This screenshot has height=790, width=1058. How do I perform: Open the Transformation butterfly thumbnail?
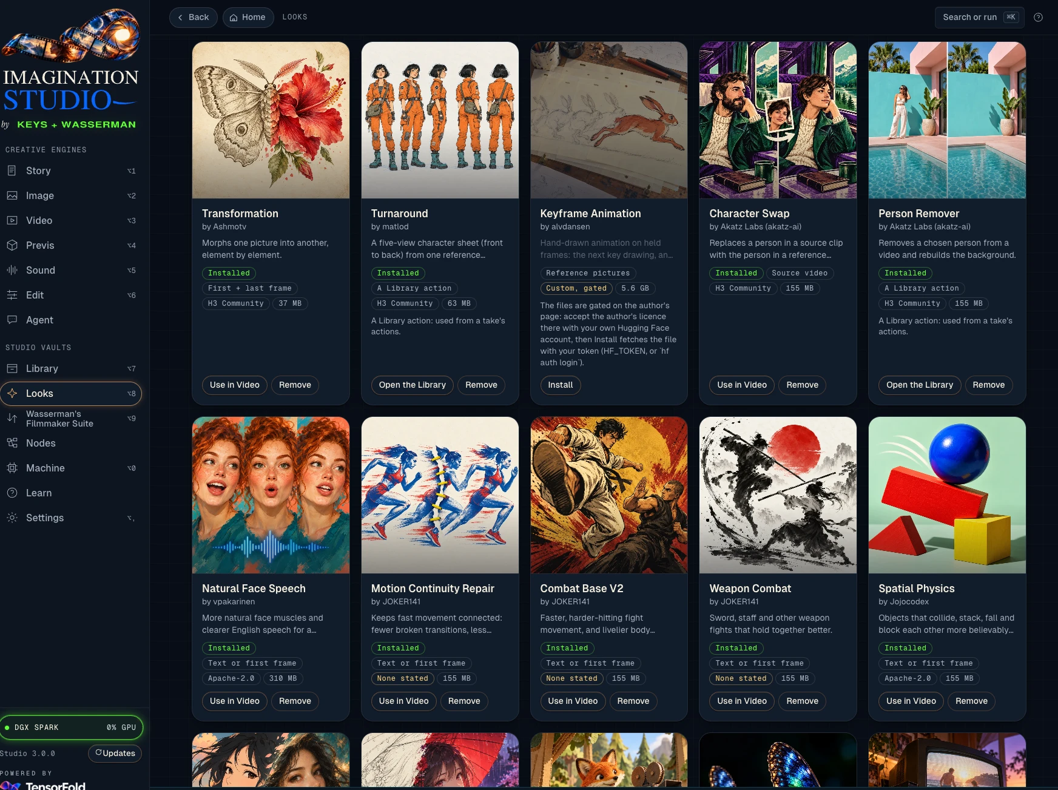click(x=271, y=120)
